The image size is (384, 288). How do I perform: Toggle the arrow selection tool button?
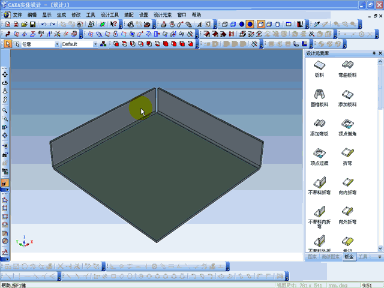pyautogui.click(x=8, y=44)
